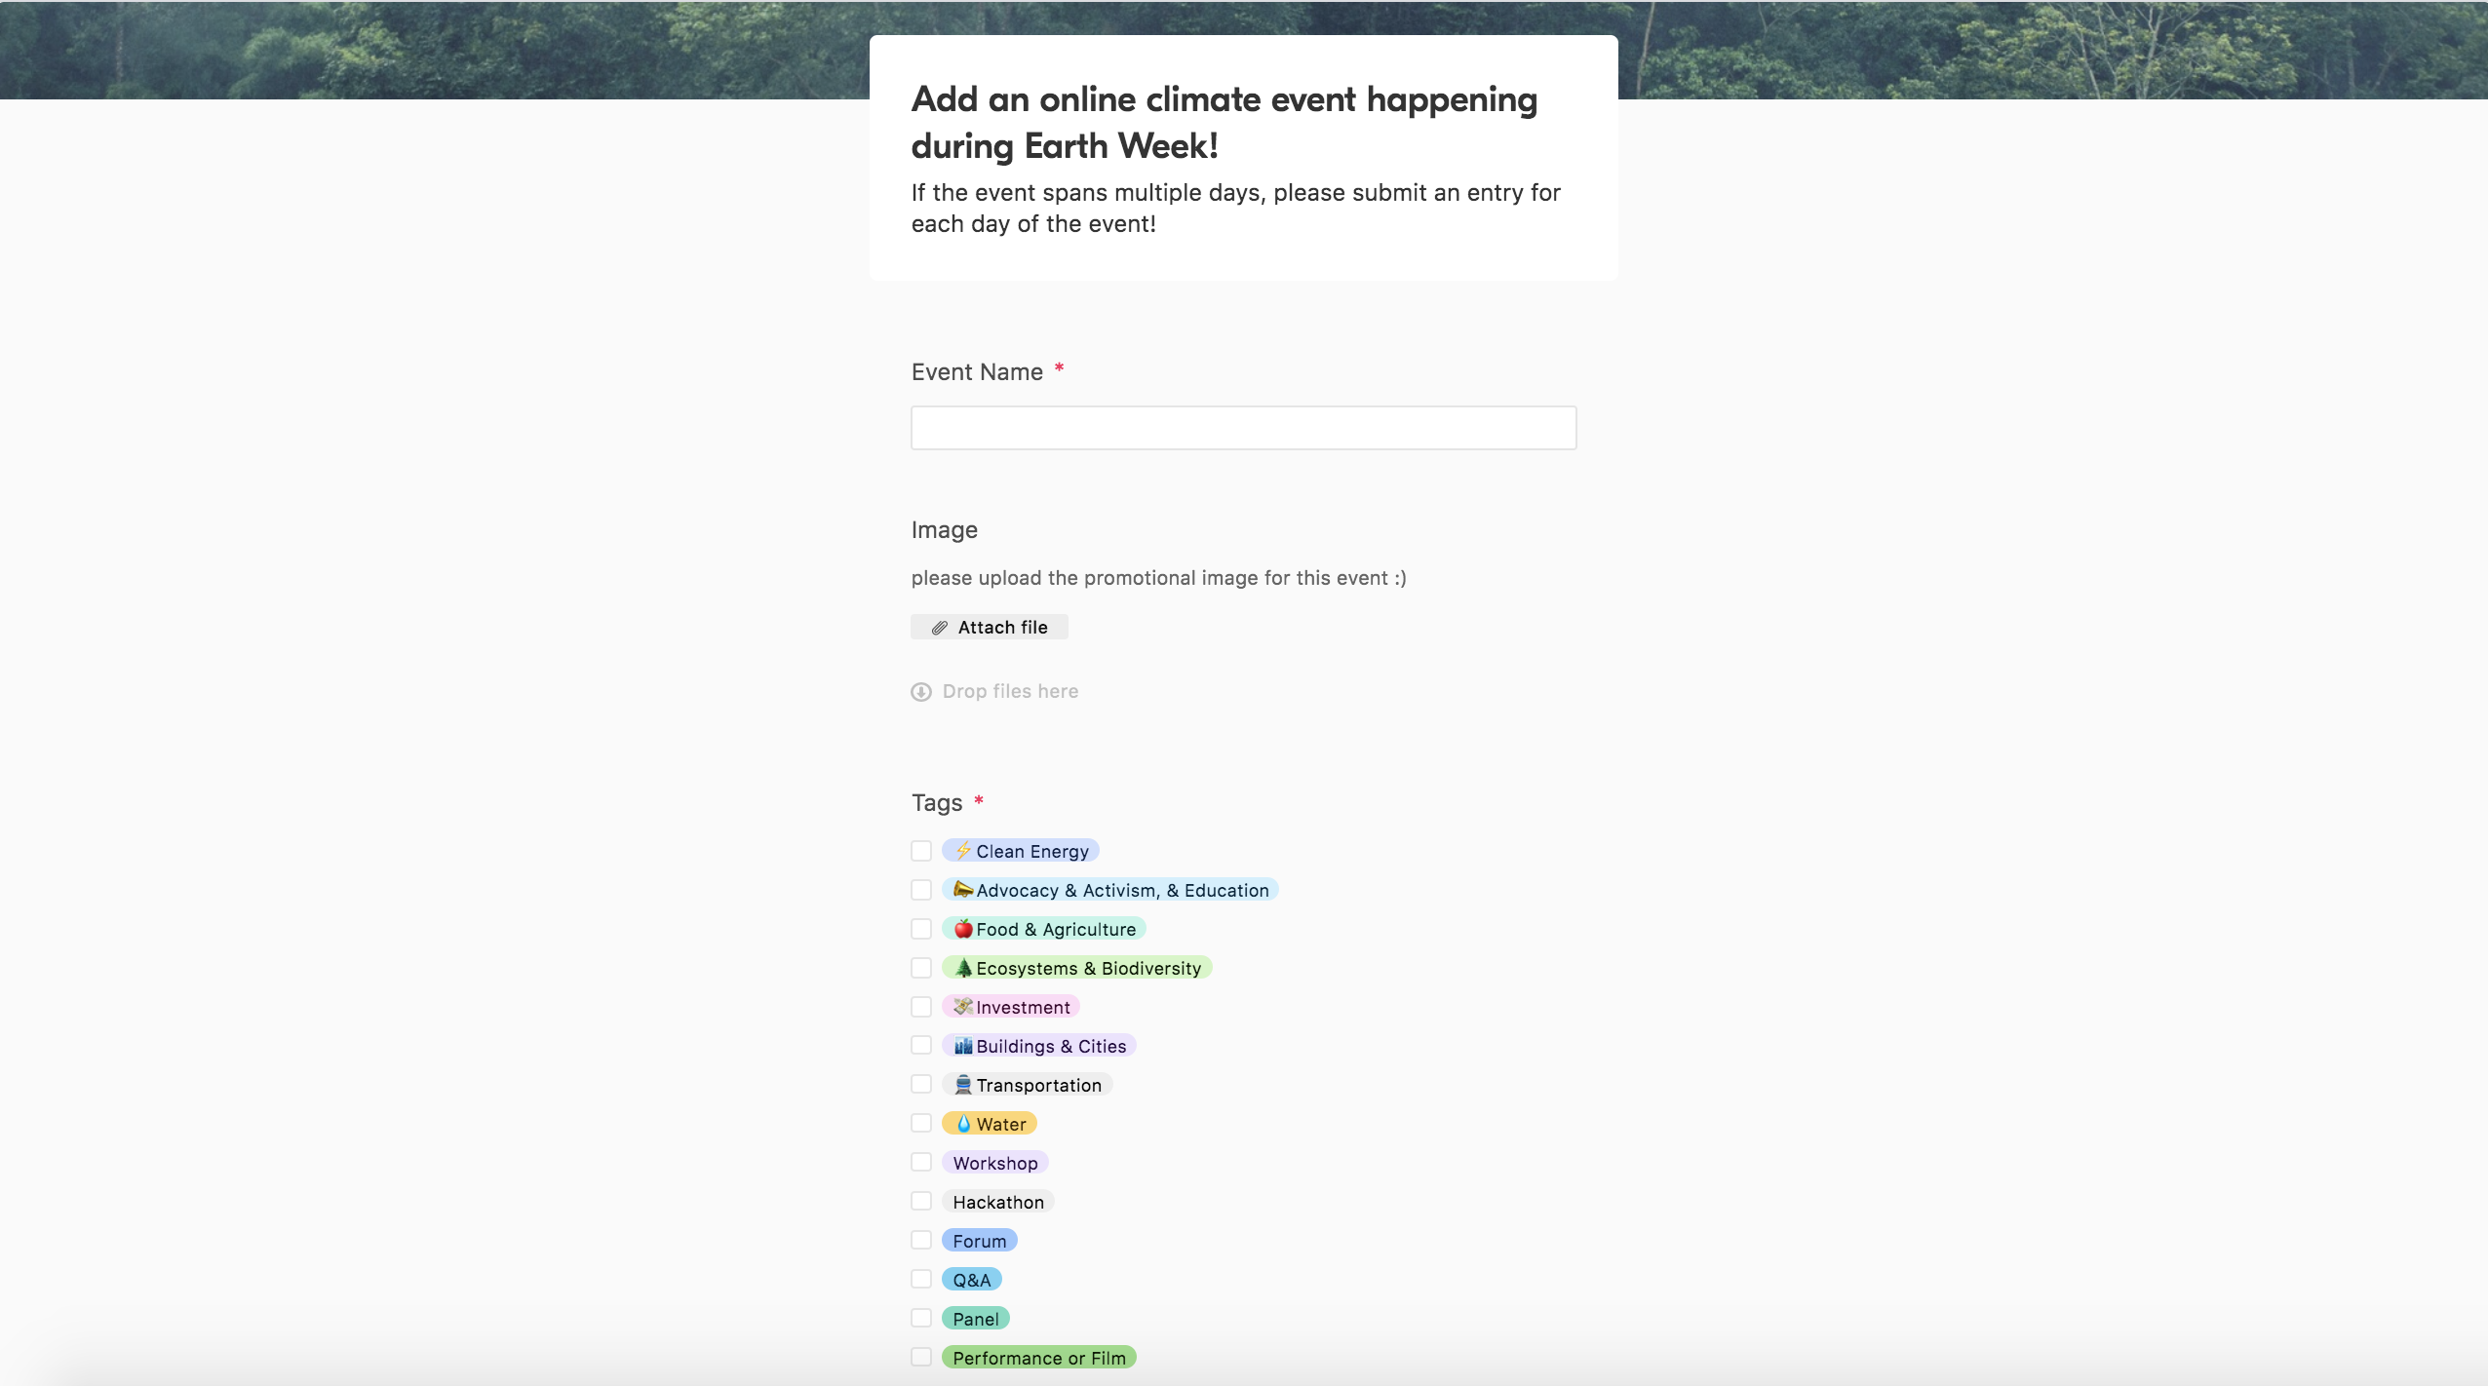Click the cityscape Buildings & Cities tag
Image resolution: width=2488 pixels, height=1386 pixels.
point(1039,1046)
